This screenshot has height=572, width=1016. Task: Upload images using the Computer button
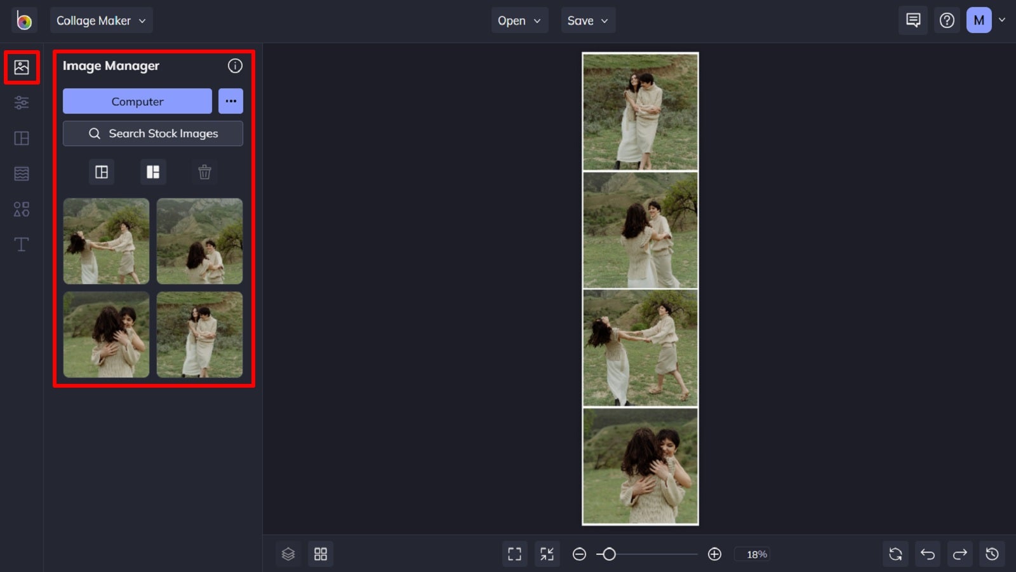click(137, 100)
